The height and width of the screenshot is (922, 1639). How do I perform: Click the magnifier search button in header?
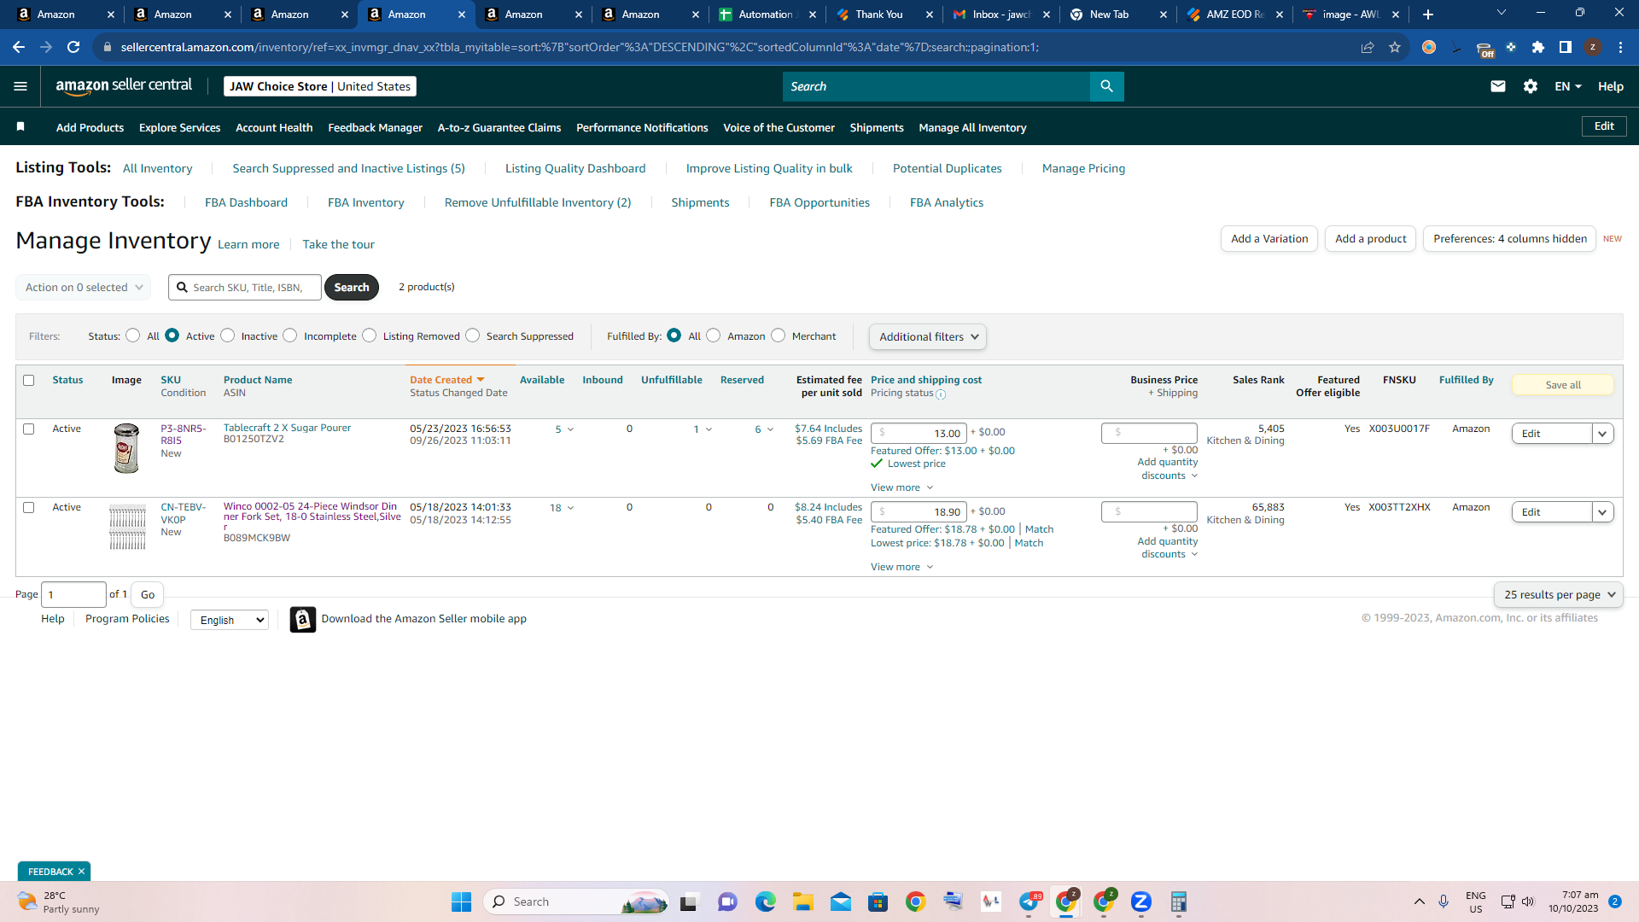1106,86
